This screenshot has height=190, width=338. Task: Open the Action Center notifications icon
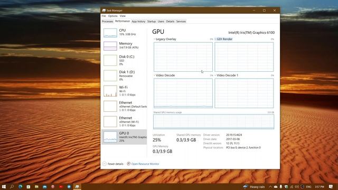[331, 186]
